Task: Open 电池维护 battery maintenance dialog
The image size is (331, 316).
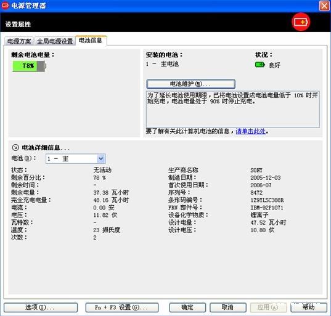Action: tap(190, 84)
